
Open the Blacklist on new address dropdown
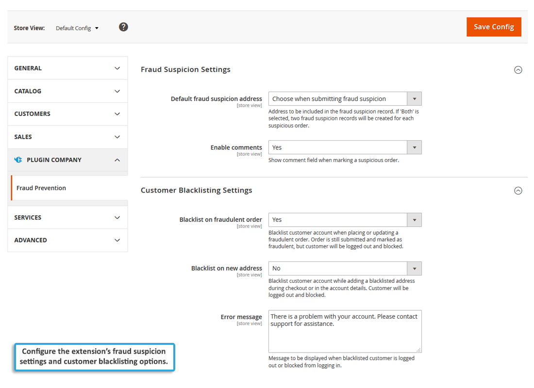[x=345, y=269]
